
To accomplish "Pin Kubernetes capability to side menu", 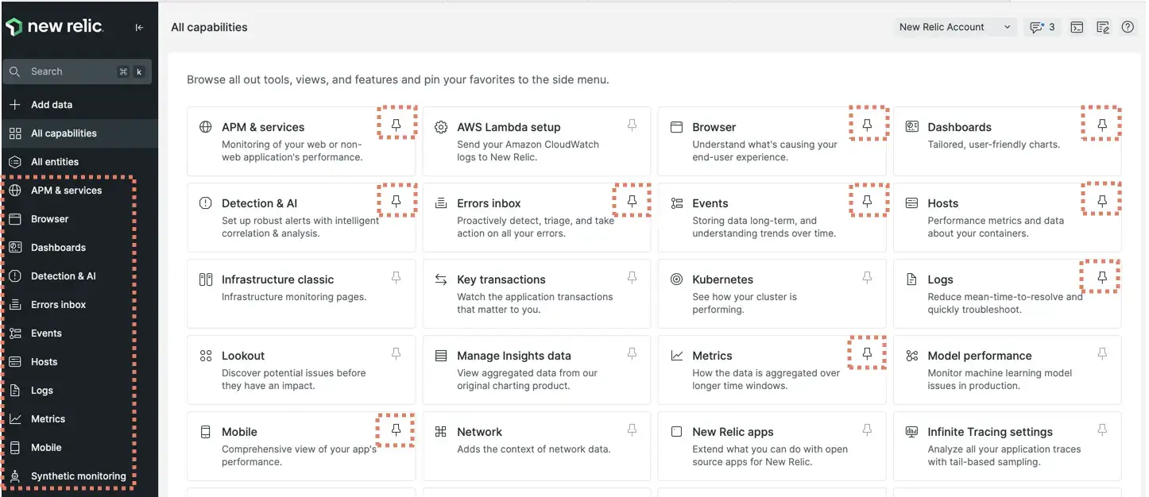I will 867,278.
